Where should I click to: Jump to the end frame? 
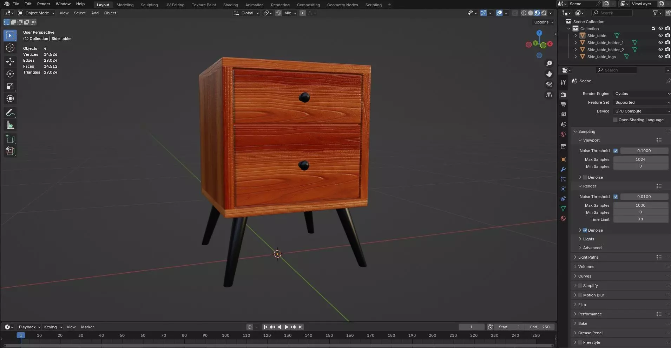(x=301, y=327)
